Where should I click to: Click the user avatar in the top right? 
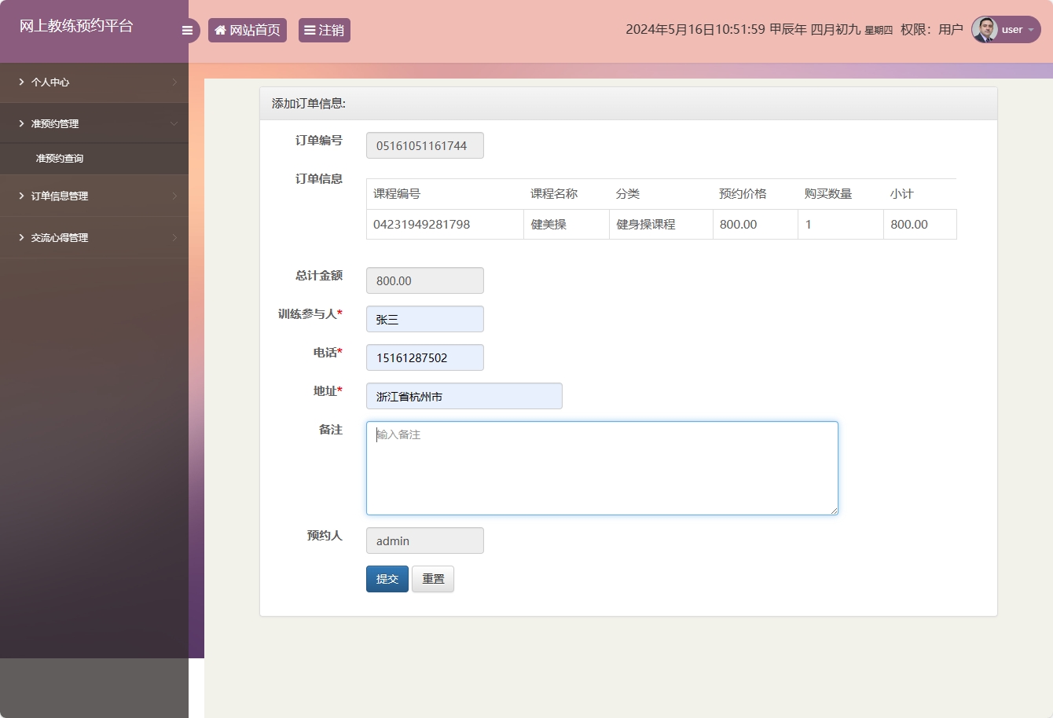click(x=985, y=30)
